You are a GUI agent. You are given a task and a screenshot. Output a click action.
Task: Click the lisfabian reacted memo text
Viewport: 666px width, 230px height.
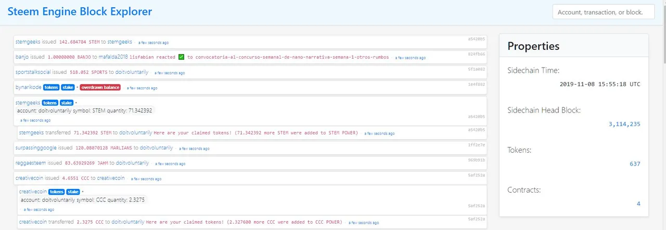tap(152, 57)
